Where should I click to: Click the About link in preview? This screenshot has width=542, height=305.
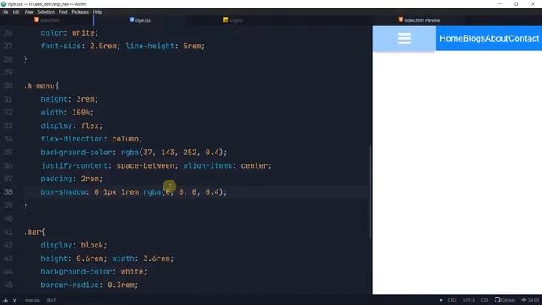pos(497,38)
